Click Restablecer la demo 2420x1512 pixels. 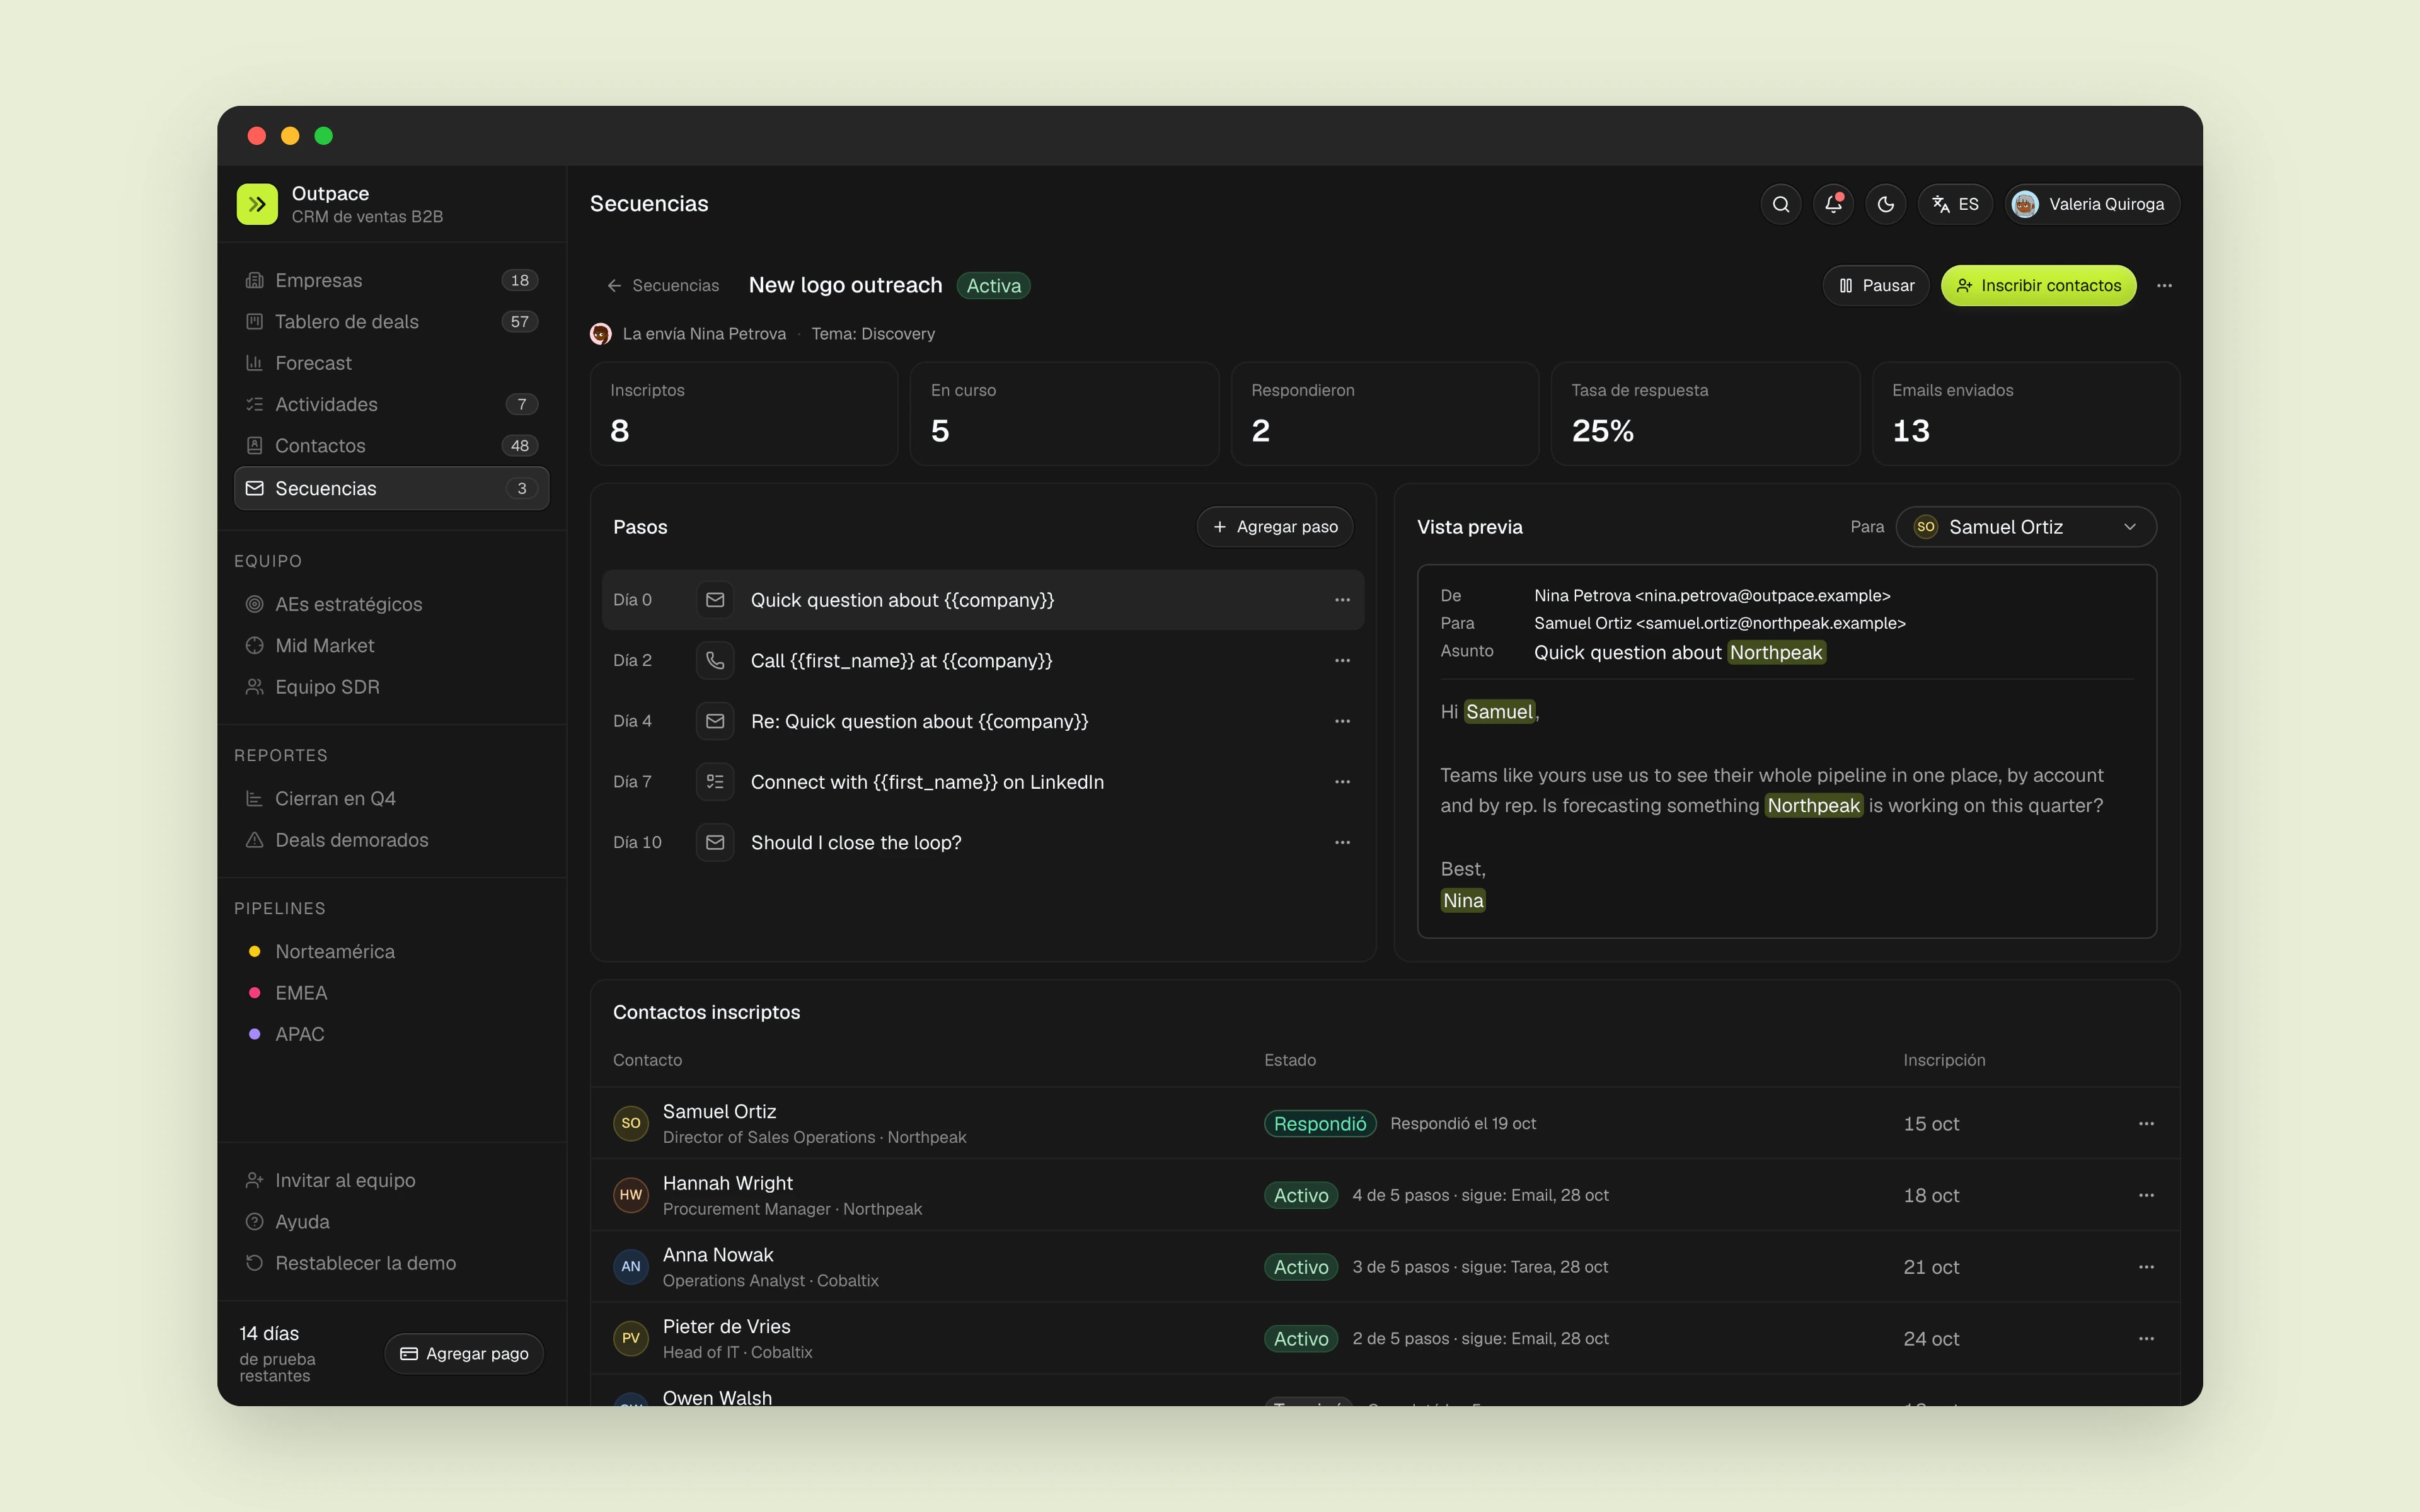(391, 1263)
